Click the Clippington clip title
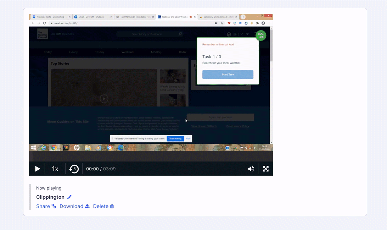This screenshot has height=230, width=387. tap(50, 197)
